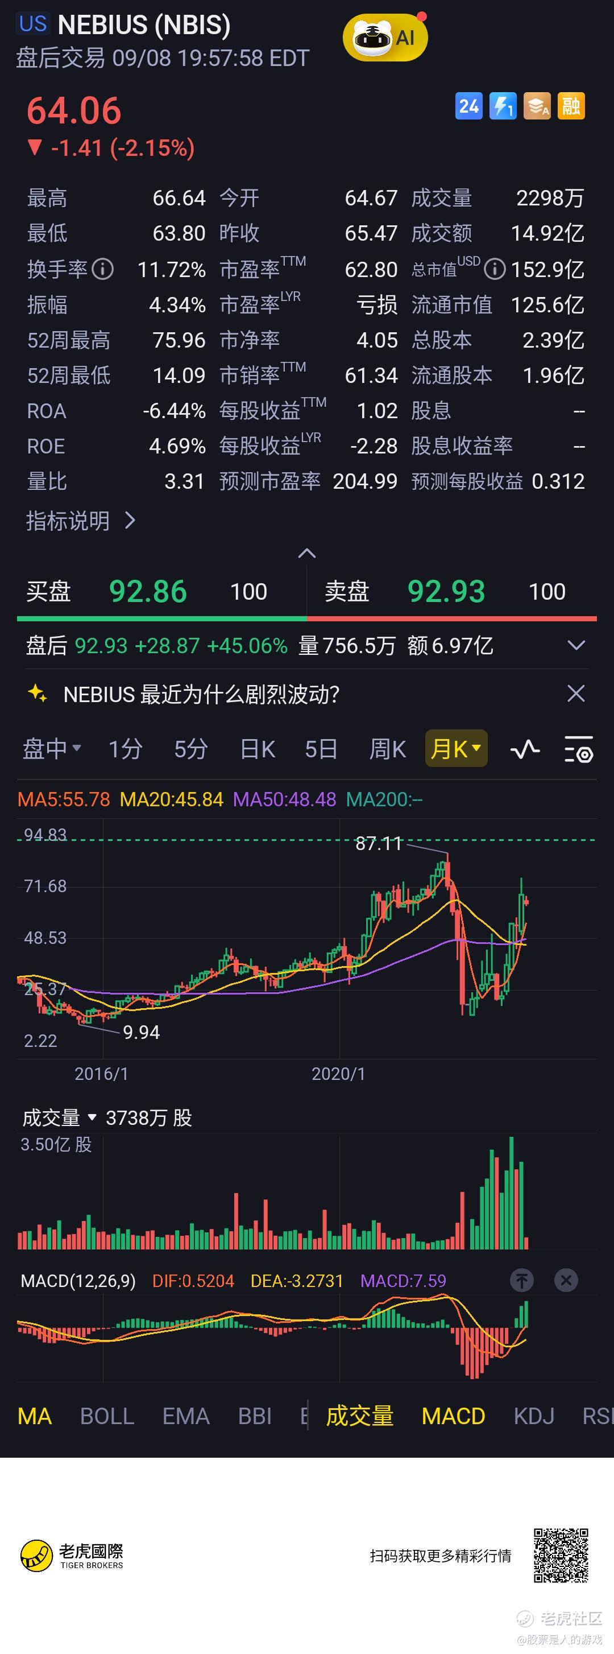Tap the US market tag
The height and width of the screenshot is (1654, 614).
(x=33, y=24)
